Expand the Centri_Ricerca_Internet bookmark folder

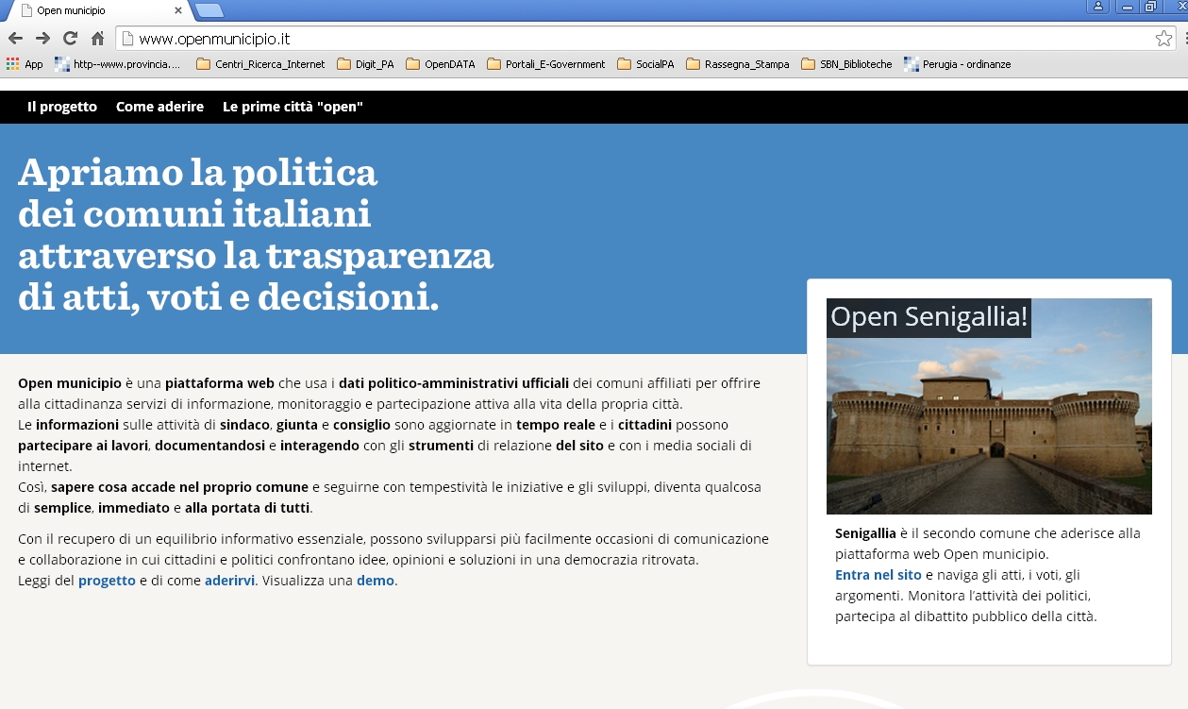point(260,64)
